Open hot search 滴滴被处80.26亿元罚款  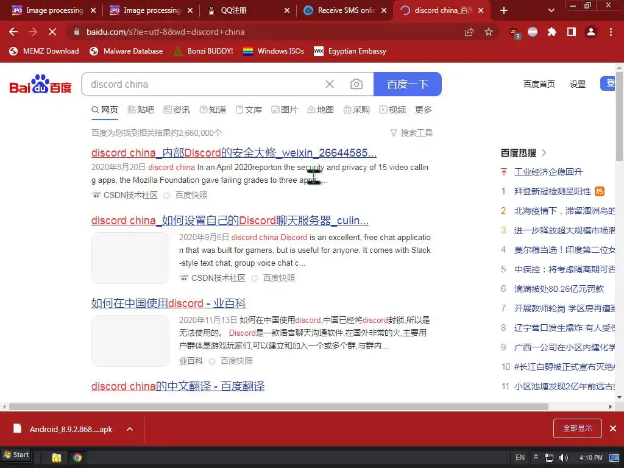point(559,289)
